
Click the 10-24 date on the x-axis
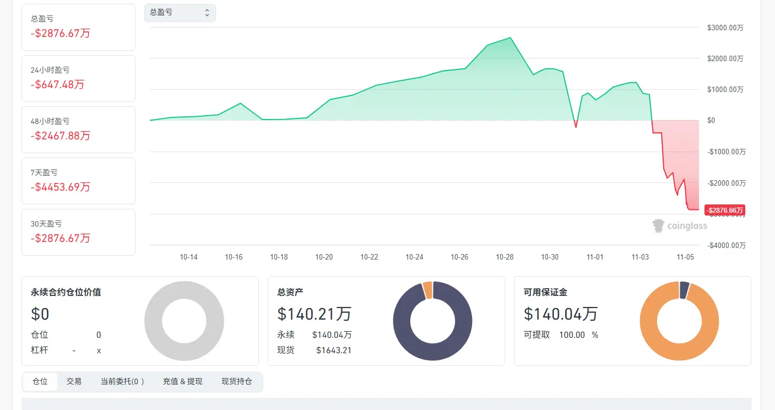414,257
